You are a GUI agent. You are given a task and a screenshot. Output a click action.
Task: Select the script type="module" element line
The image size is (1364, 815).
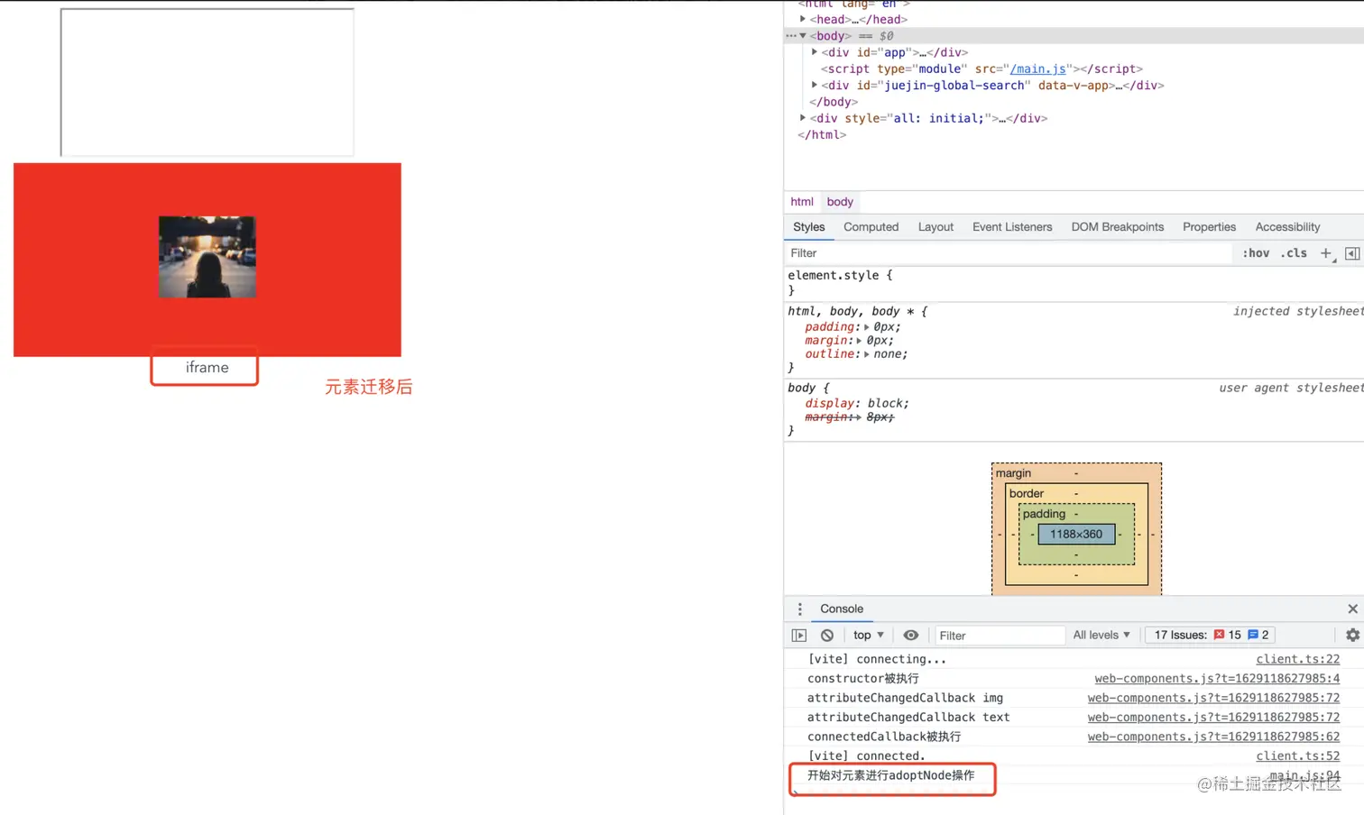coord(982,69)
